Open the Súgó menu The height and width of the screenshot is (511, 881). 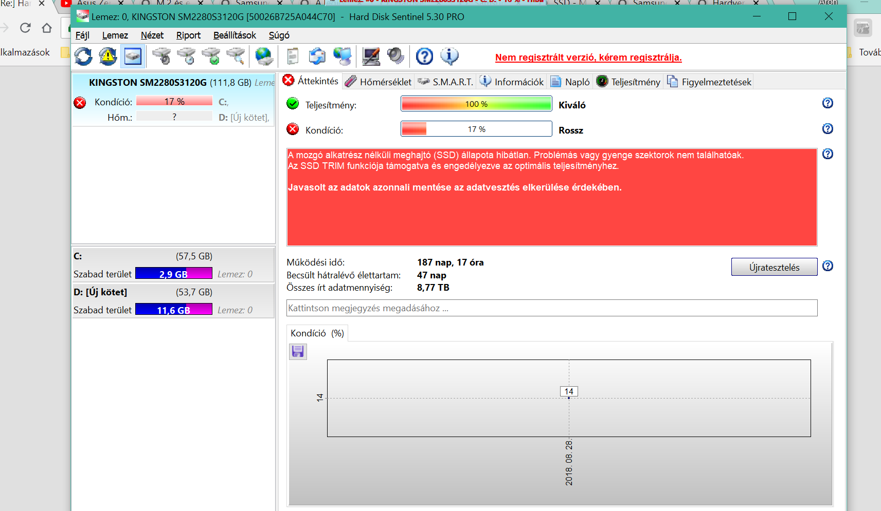pyautogui.click(x=279, y=35)
